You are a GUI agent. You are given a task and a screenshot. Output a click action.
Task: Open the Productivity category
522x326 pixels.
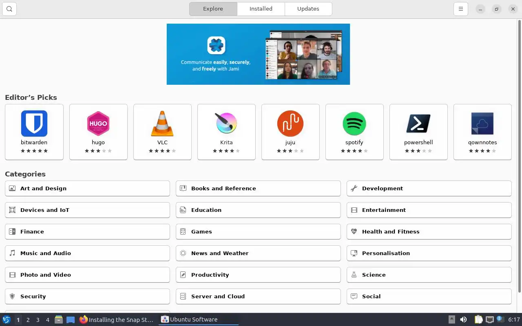pyautogui.click(x=258, y=275)
